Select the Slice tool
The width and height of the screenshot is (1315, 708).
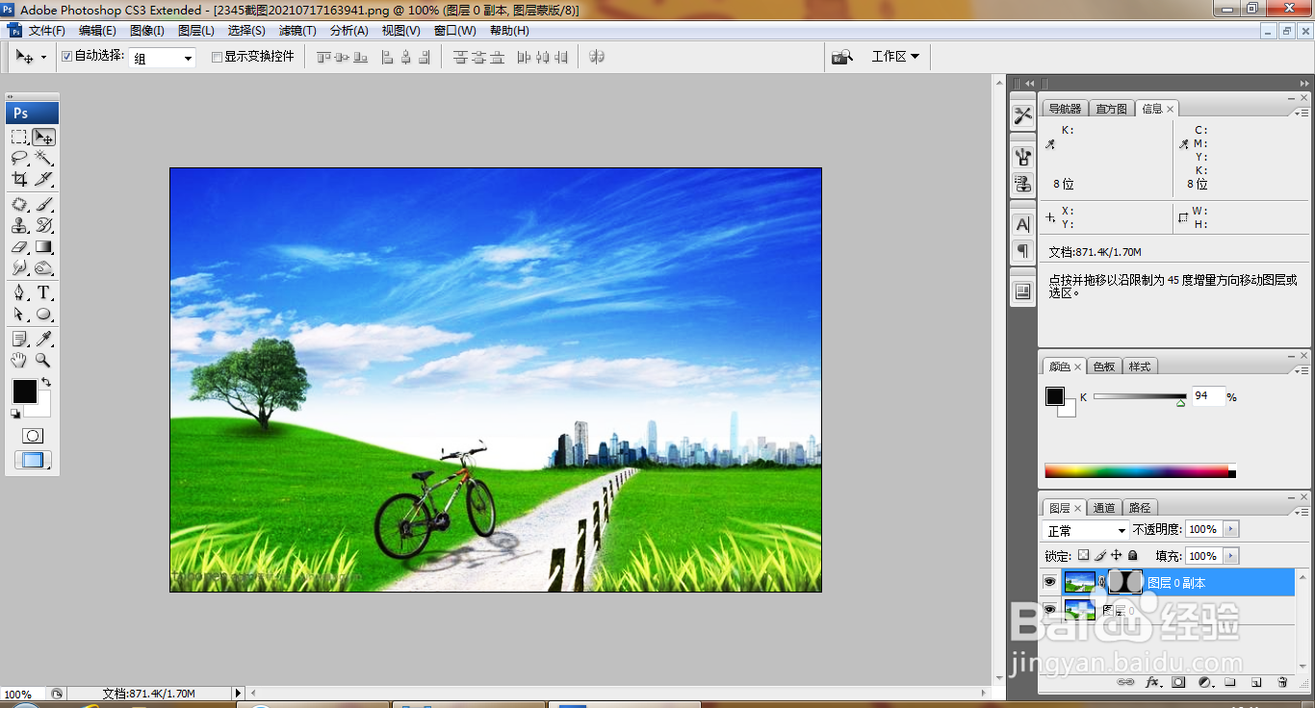tap(44, 179)
